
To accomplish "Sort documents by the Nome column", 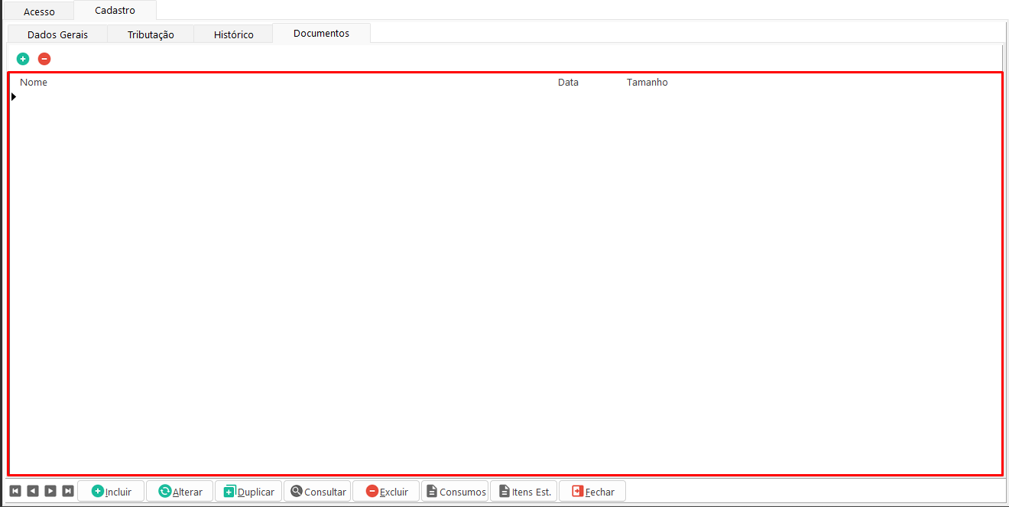I will [x=34, y=83].
